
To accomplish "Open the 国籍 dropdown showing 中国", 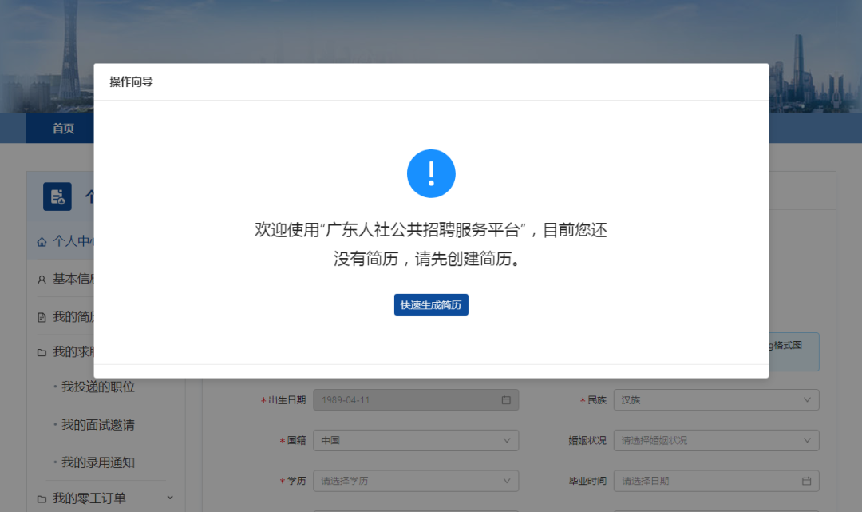I will [415, 440].
